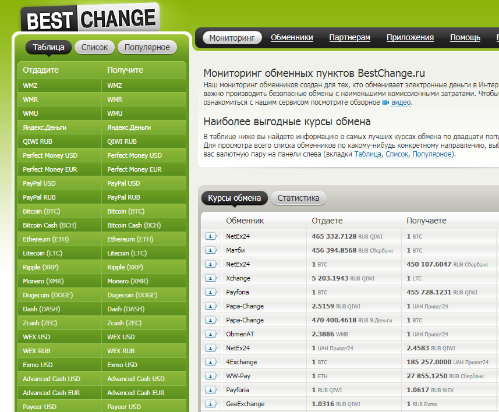Click the BestChange logo
This screenshot has width=499, height=412.
point(90,19)
